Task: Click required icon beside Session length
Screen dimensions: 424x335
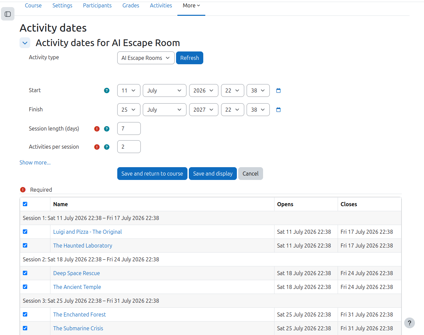Action: 97,129
